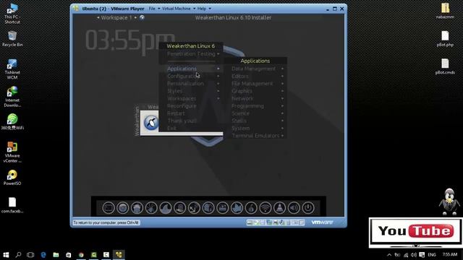Click the YouTube logo overlay
463x260 pixels.
click(x=416, y=231)
